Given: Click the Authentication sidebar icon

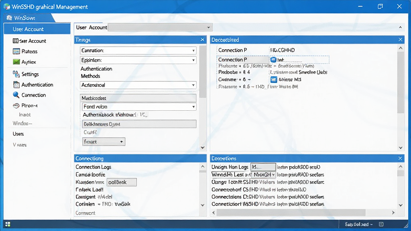Looking at the screenshot, I should click(16, 85).
